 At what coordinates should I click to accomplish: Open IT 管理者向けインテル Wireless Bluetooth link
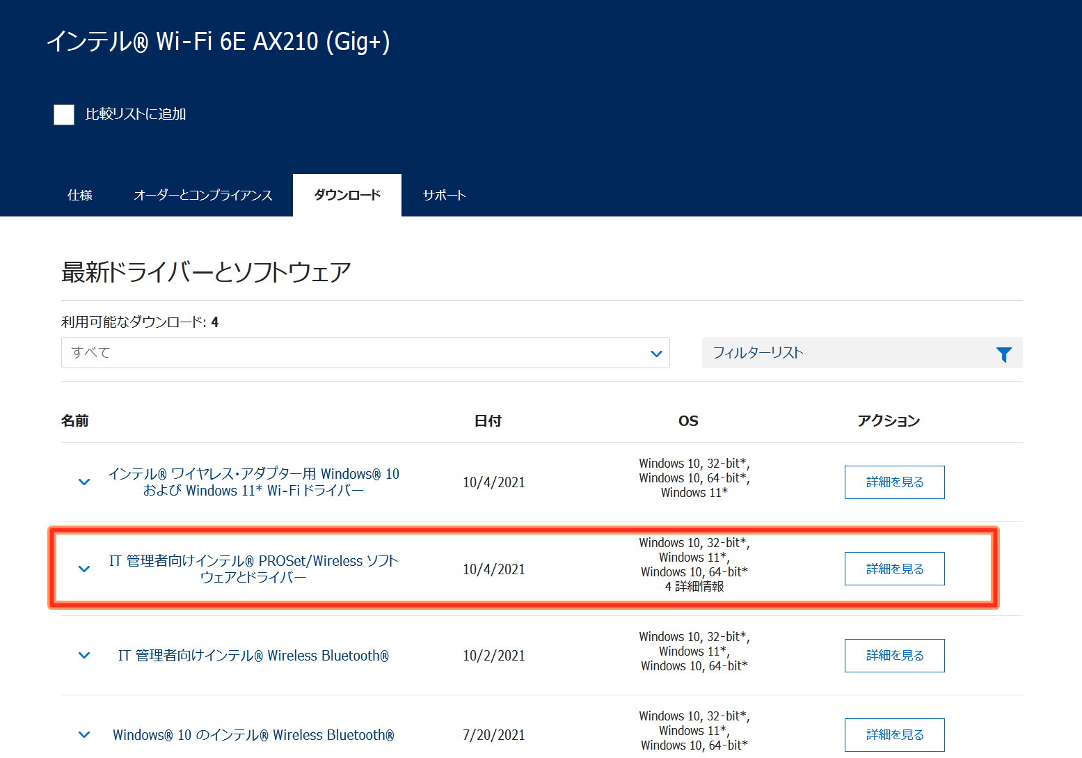253,656
